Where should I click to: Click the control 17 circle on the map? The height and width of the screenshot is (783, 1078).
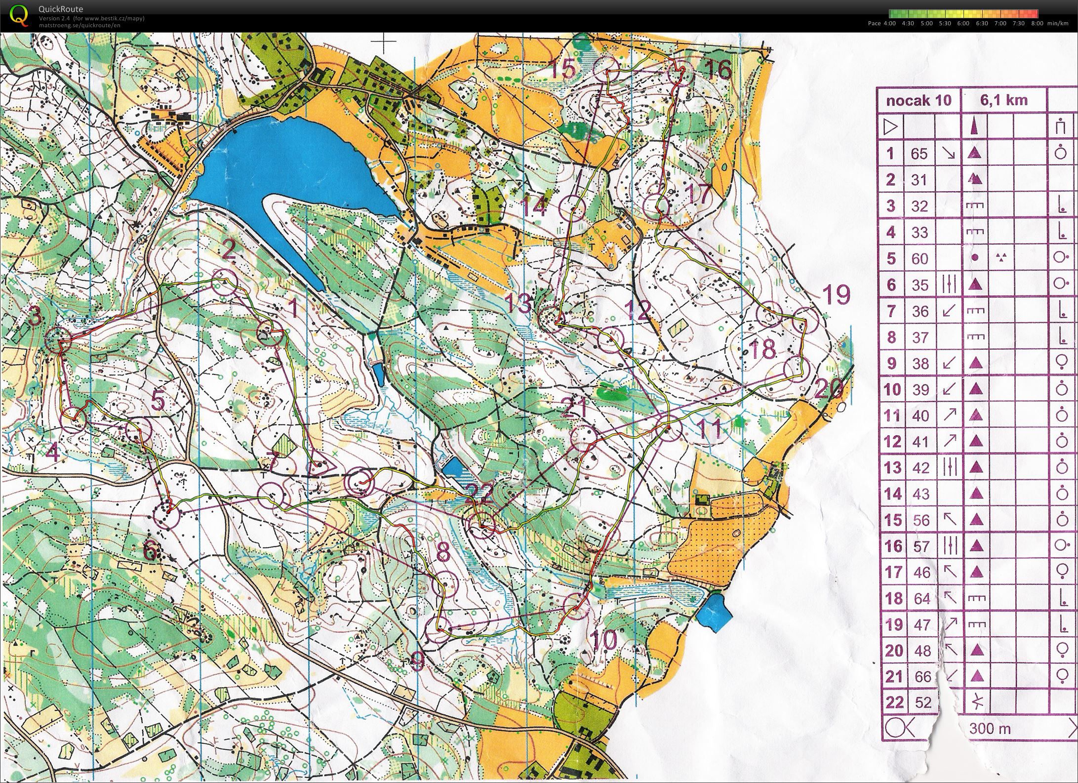coord(656,207)
